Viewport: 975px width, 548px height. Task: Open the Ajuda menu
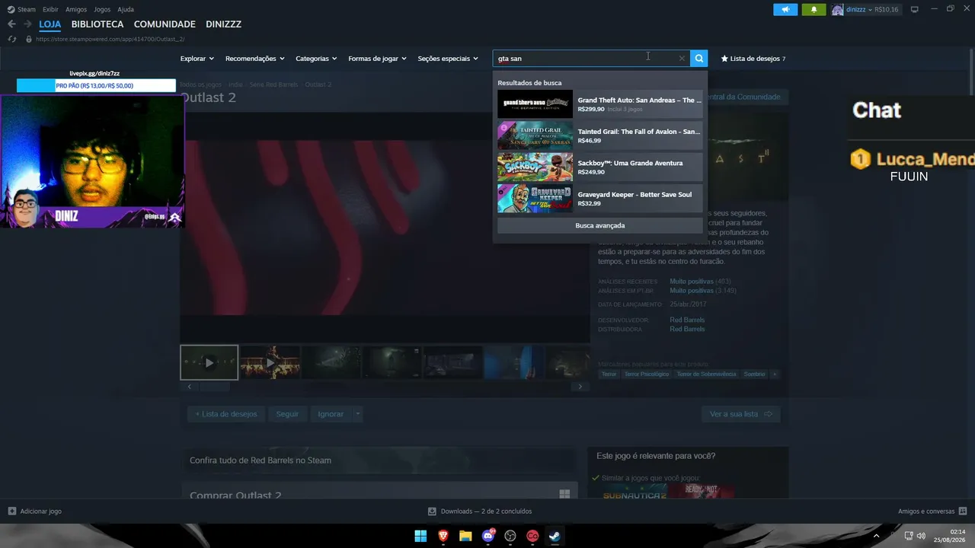[126, 9]
